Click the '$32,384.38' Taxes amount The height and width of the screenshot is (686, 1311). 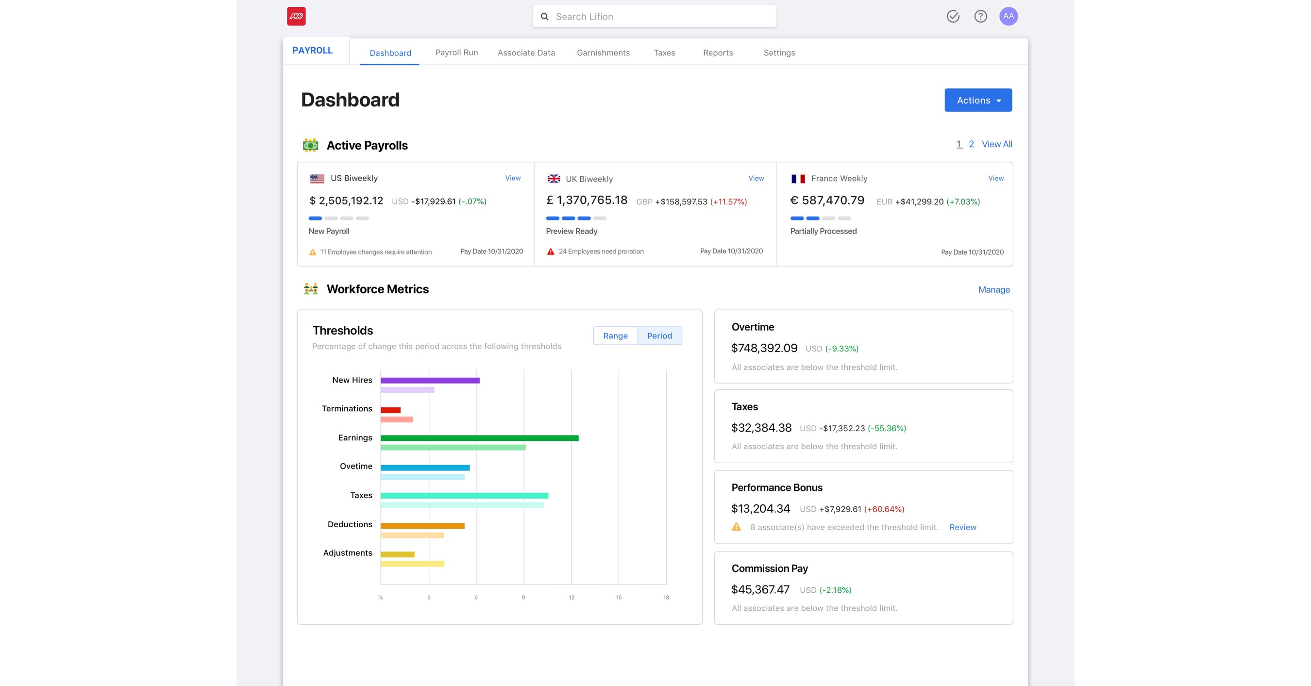[x=761, y=428]
